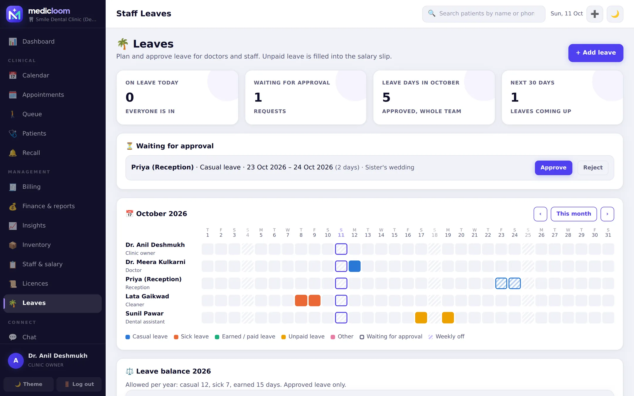The image size is (634, 396).
Task: Click the Calendar icon in sidebar
Action: tap(13, 75)
